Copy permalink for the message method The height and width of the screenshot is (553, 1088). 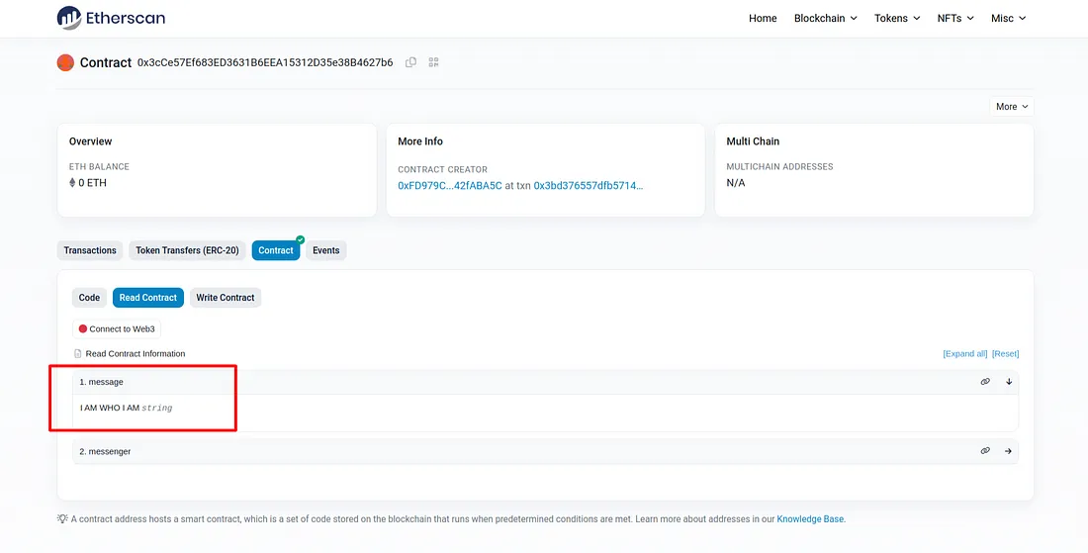984,382
